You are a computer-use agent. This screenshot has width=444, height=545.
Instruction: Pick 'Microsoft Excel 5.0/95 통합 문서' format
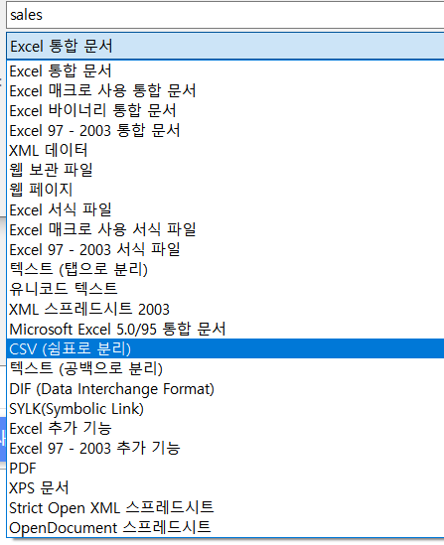[x=224, y=329]
